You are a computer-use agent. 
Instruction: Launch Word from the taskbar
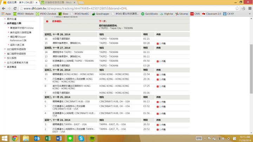(59, 138)
